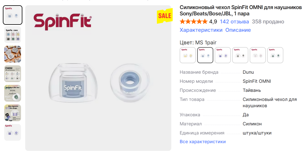304x154 pixels.
Task: Pick the purple color variant swatch
Action: [223, 55]
